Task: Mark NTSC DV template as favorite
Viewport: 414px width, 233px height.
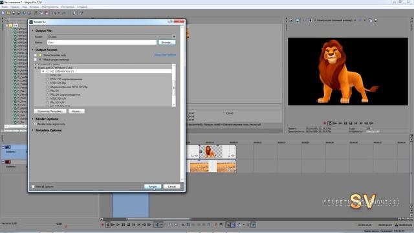Action: tap(47, 75)
